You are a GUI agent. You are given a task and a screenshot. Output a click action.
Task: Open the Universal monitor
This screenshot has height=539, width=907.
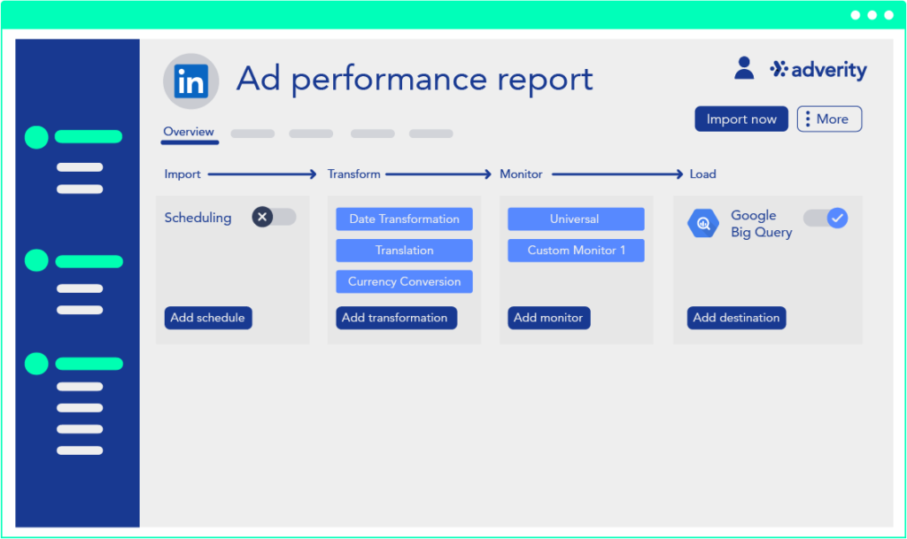(576, 219)
